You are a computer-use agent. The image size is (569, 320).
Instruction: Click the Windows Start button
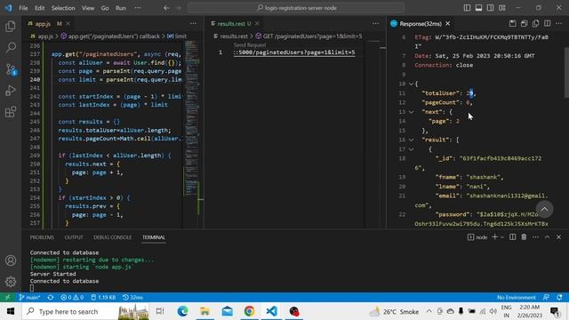(x=11, y=311)
